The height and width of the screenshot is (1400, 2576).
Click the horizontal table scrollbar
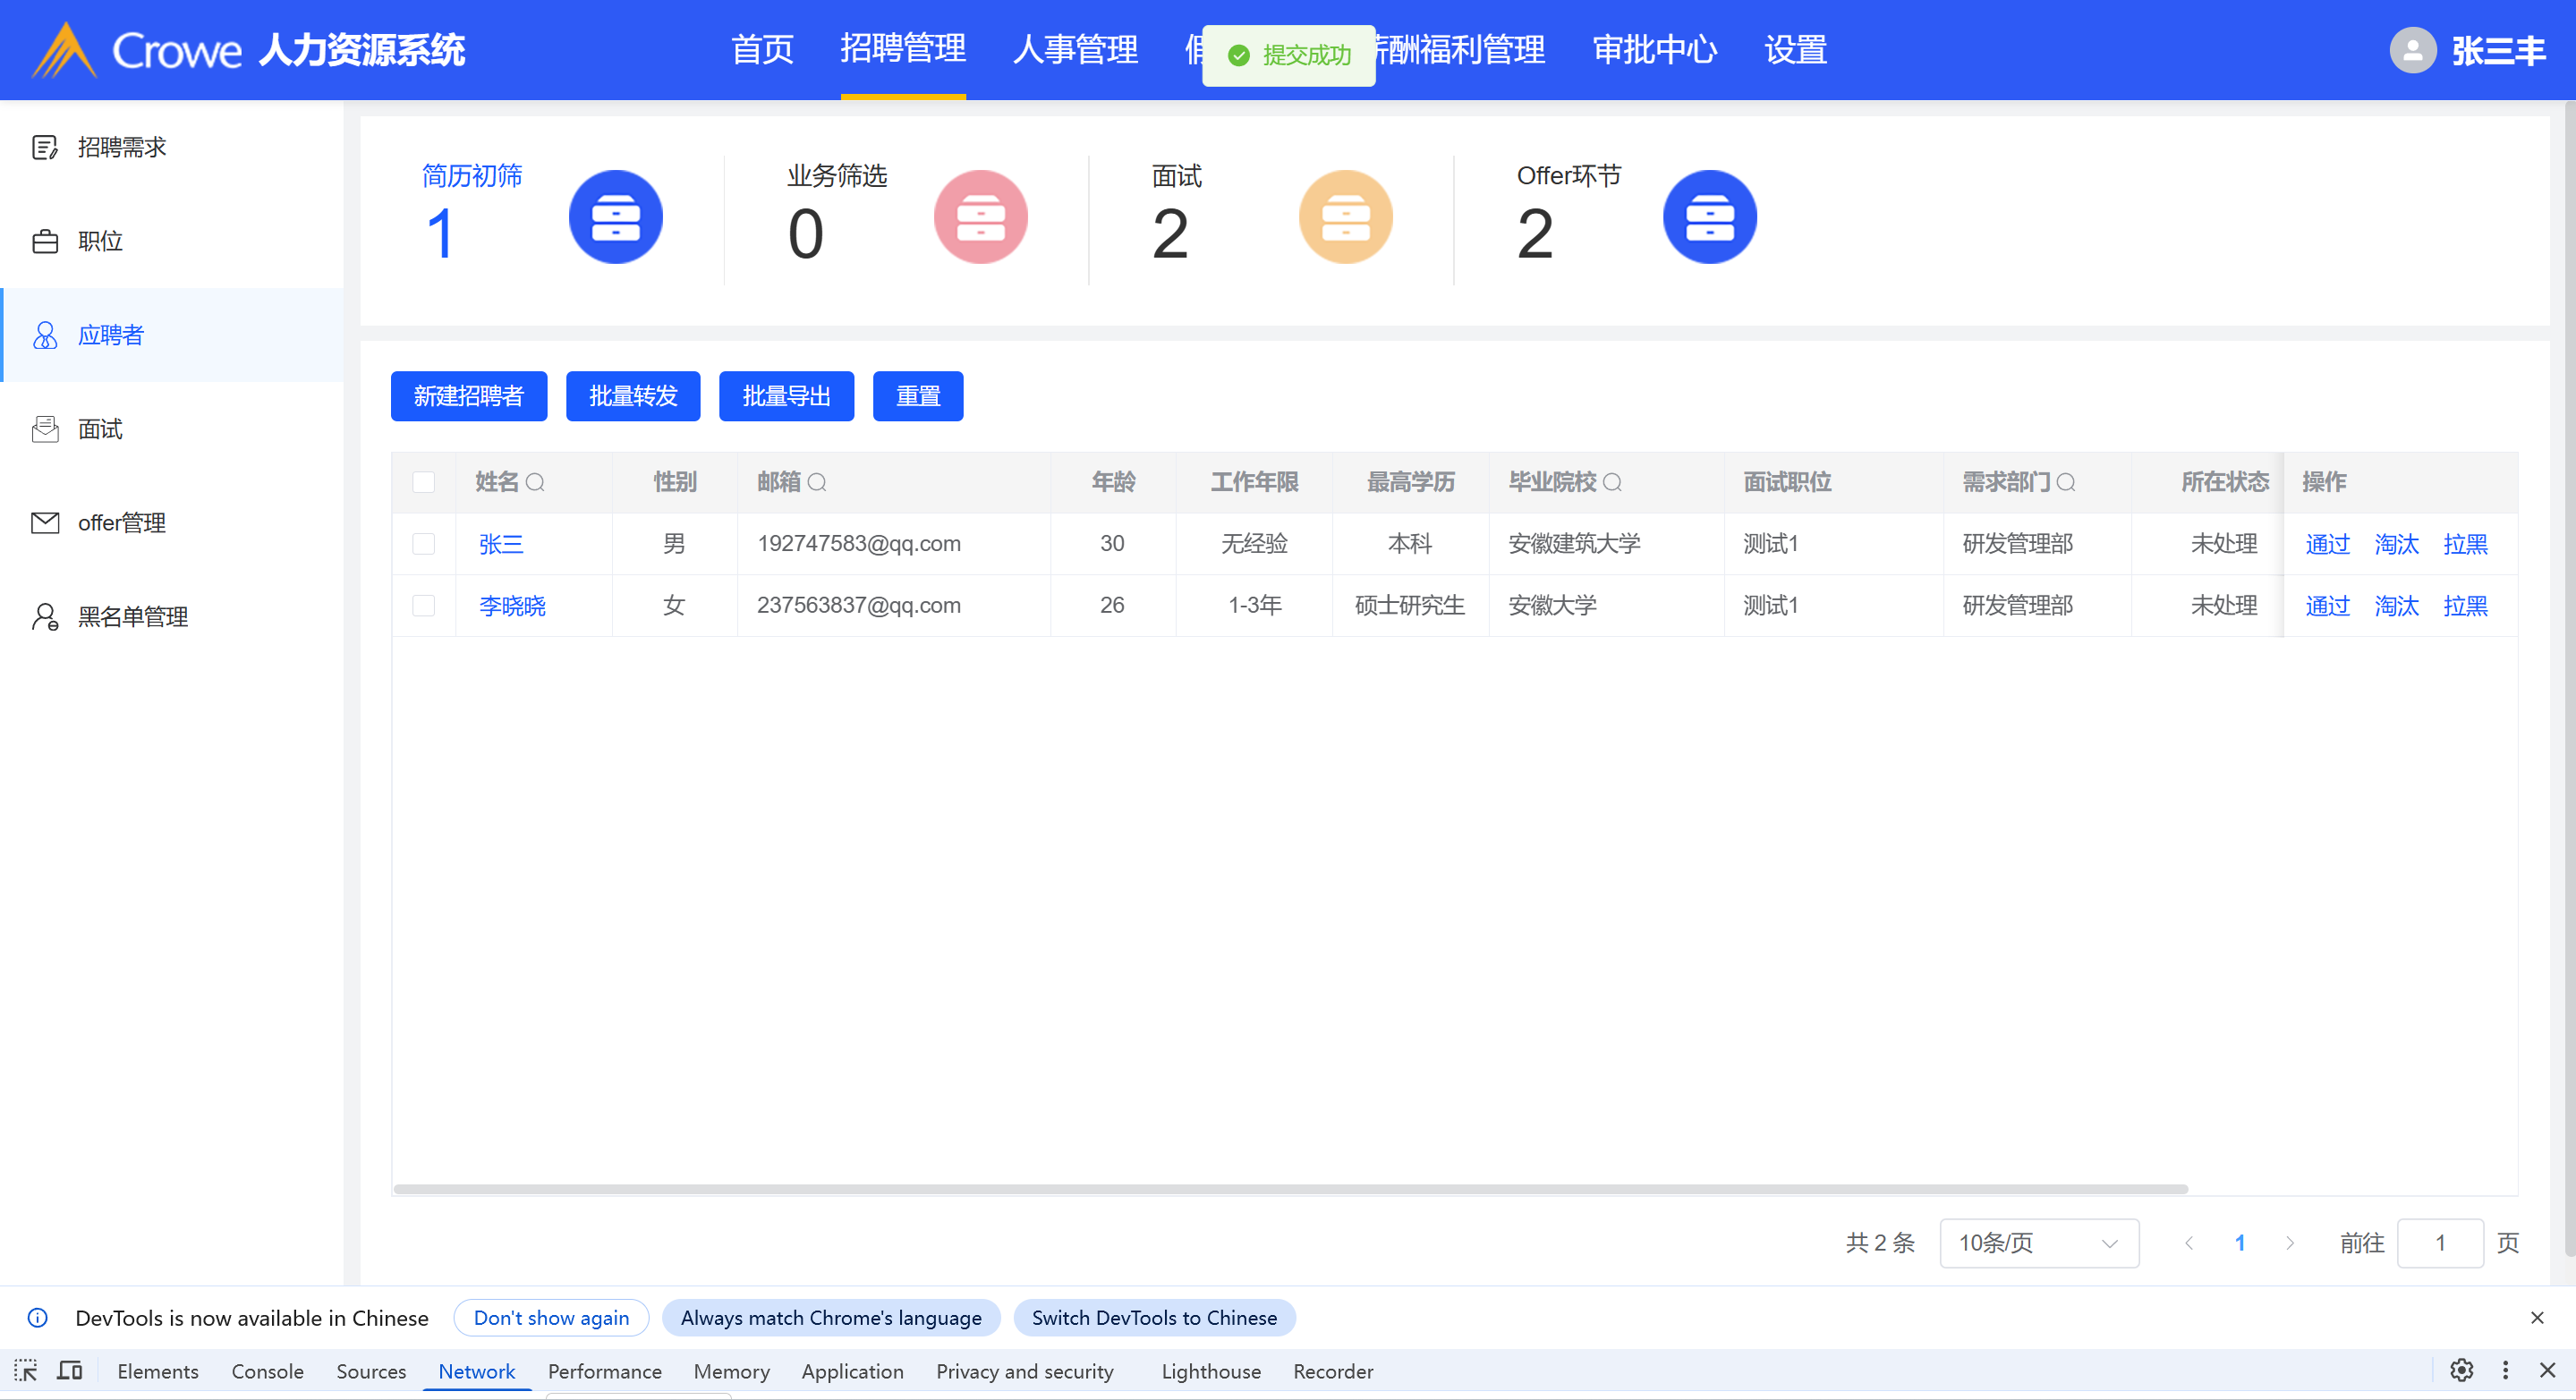coord(1290,1189)
